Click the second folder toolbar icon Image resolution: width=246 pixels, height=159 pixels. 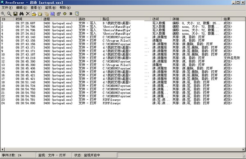40,14
